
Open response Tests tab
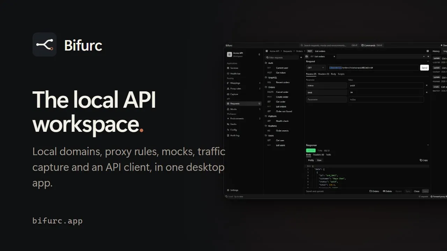pos(328,154)
